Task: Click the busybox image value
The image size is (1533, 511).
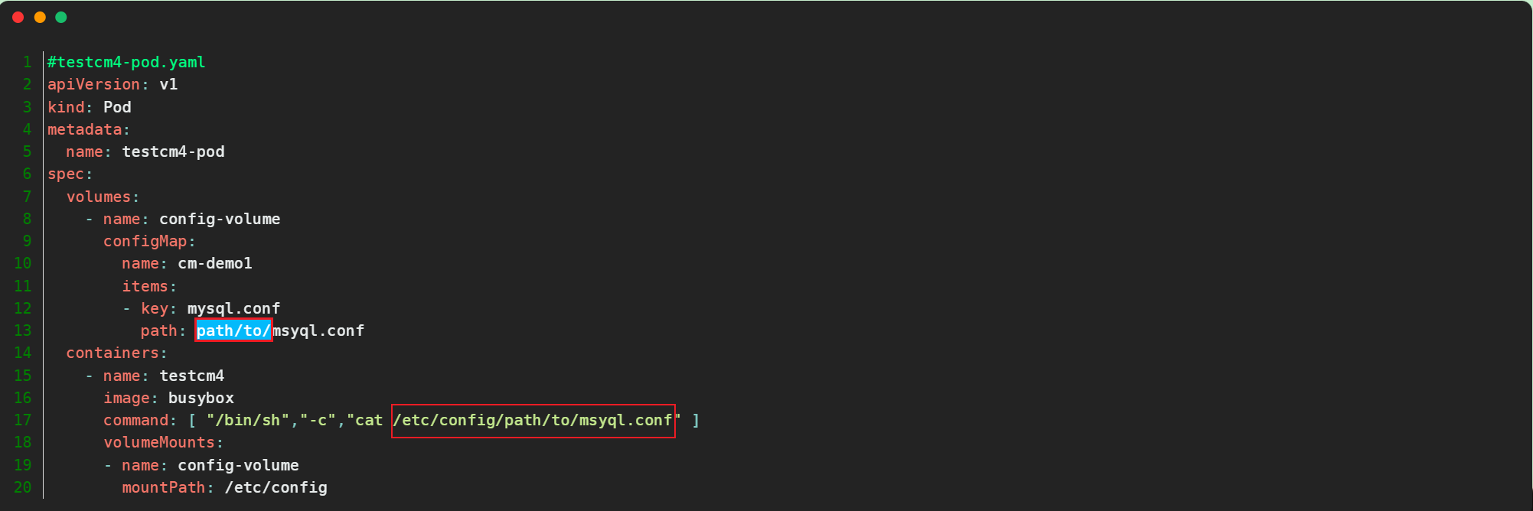Action: [201, 398]
